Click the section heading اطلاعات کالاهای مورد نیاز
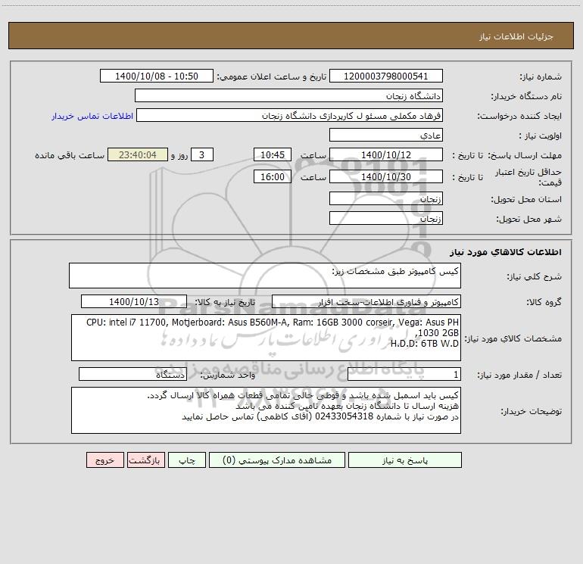The image size is (583, 564). (506, 252)
